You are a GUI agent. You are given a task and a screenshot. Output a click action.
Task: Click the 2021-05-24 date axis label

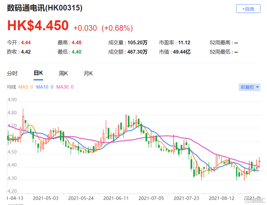coord(81,198)
